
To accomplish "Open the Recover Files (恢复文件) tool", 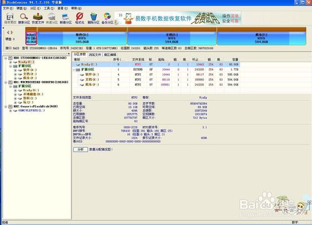I will click(38, 18).
